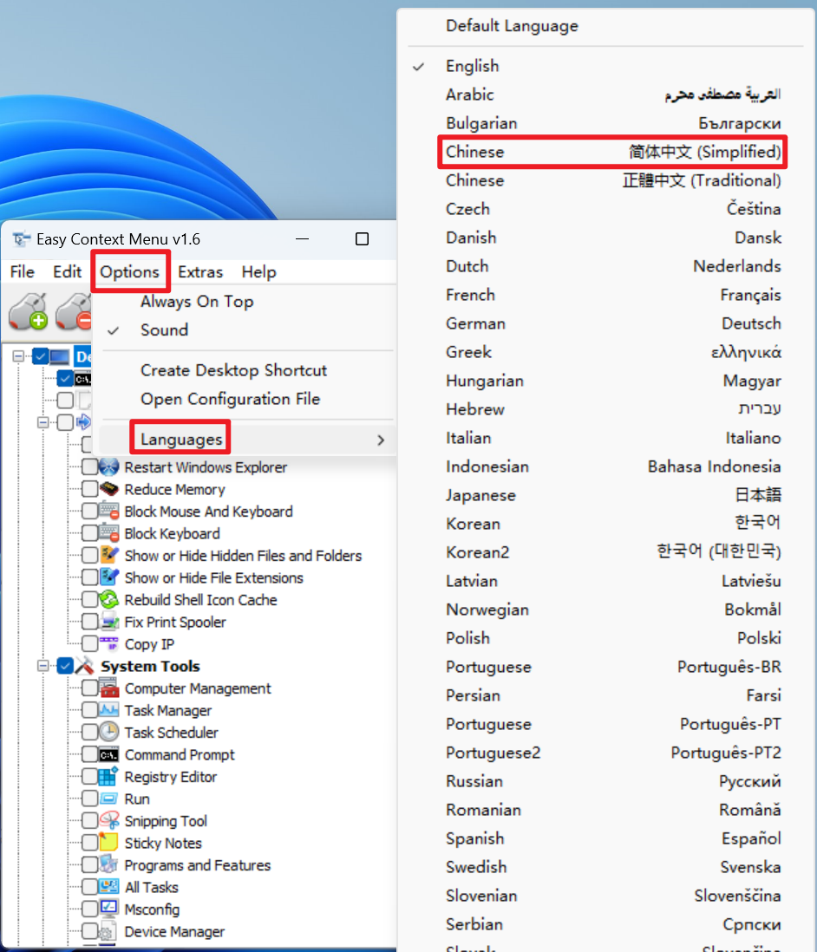817x952 pixels.
Task: Collapse the top-level Desktop tree node
Action: click(x=19, y=356)
